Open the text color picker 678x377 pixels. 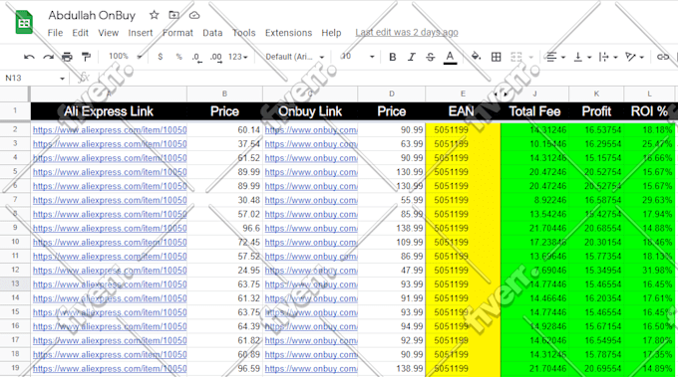tap(450, 58)
